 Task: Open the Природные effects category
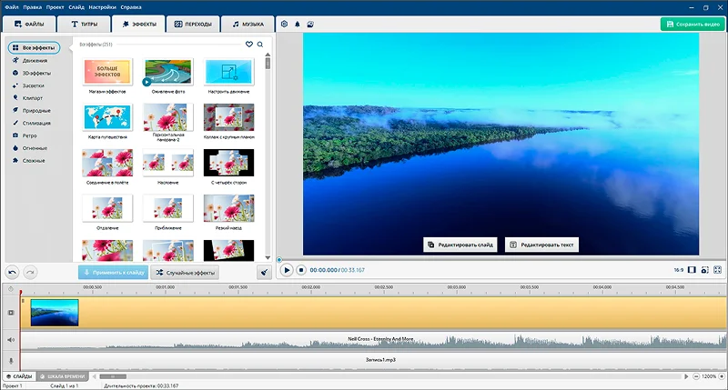(x=32, y=110)
